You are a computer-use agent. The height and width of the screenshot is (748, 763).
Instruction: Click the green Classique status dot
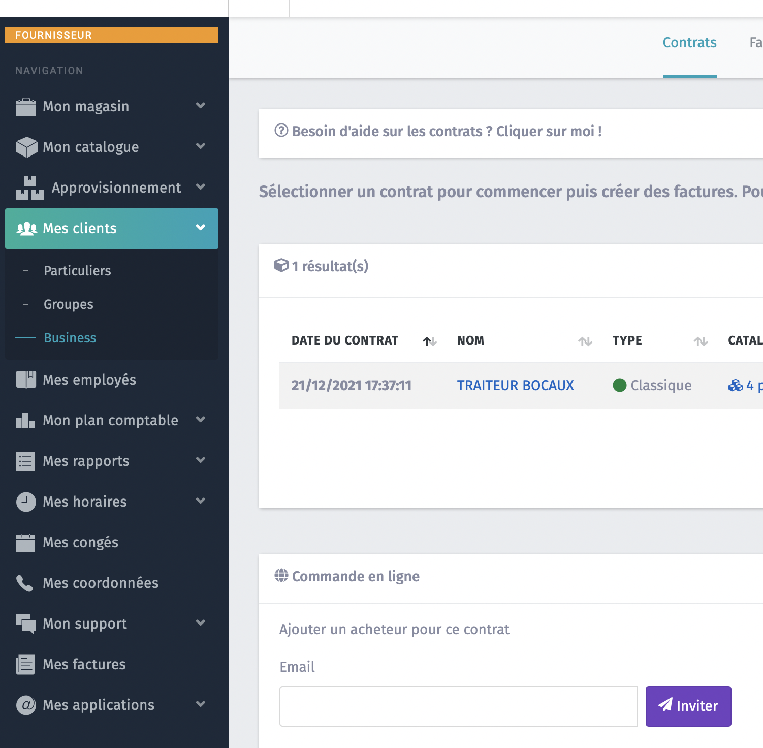pos(619,385)
